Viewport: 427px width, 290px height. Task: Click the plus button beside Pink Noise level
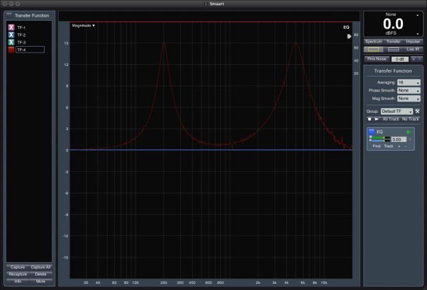pos(413,59)
